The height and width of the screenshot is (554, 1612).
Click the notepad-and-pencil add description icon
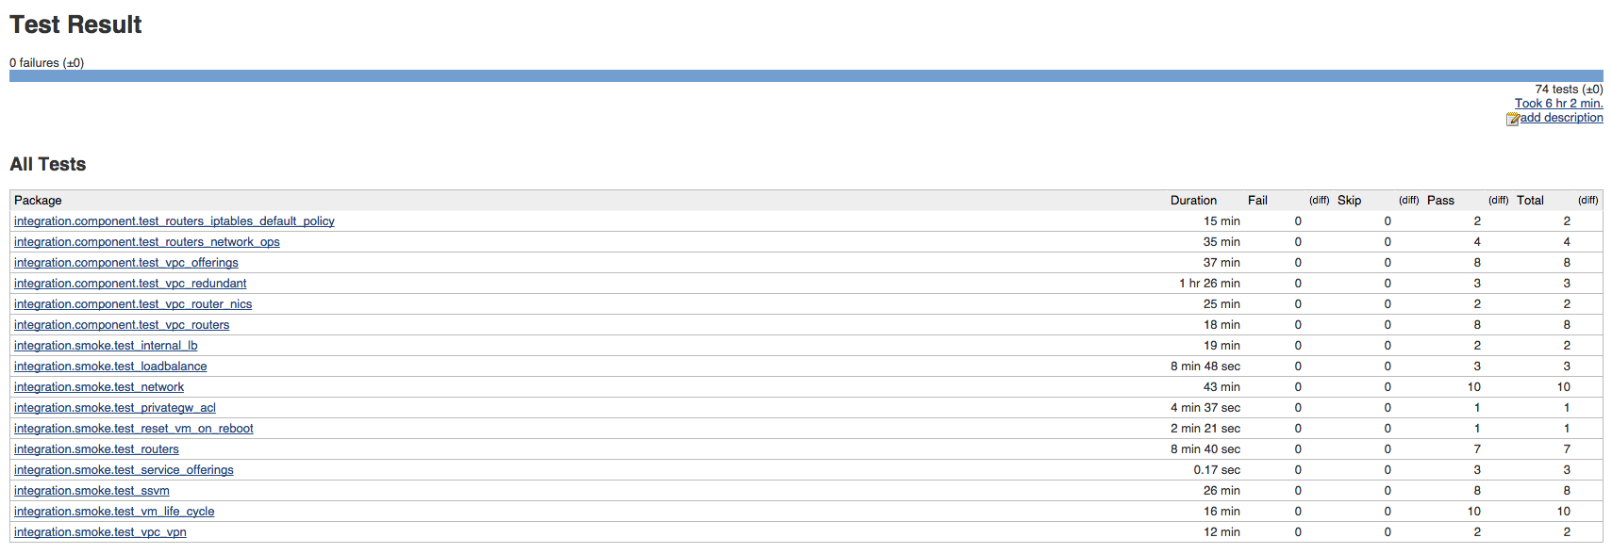1513,118
